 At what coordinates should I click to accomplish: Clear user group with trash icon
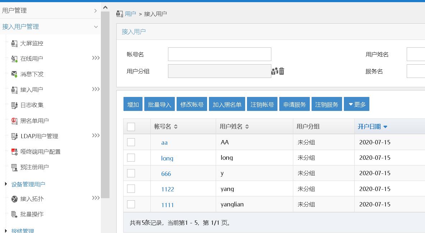[282, 71]
